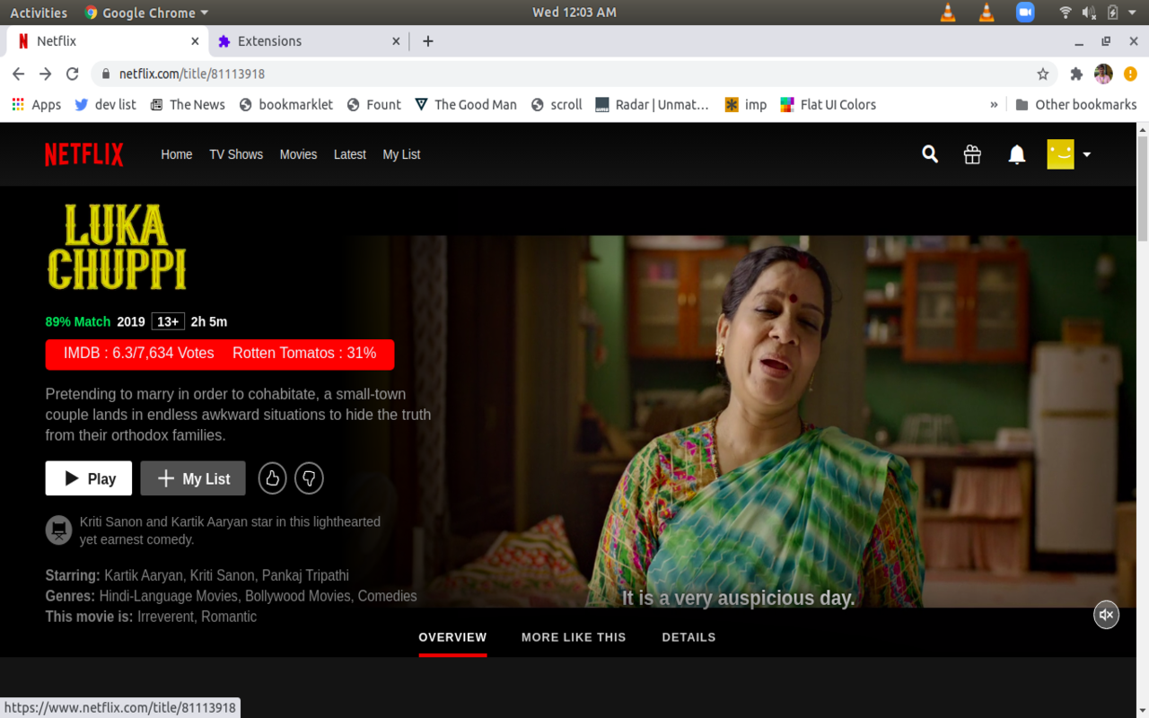Click the yellow Chrome alert icon
1149x718 pixels.
tap(1130, 74)
